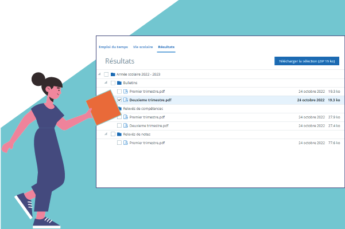Click the bold 19.3 ko file size
Viewport: 345px width, 229px height.
click(x=334, y=100)
